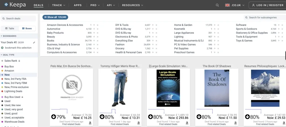
Task: Click Amazon icon on Pelo Mar card
Action: 90,123
